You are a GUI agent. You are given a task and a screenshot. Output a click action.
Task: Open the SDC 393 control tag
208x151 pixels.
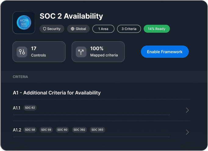[98, 130]
